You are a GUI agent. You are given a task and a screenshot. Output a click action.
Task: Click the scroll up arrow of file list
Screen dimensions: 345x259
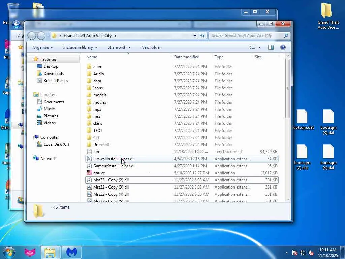[x=288, y=56]
